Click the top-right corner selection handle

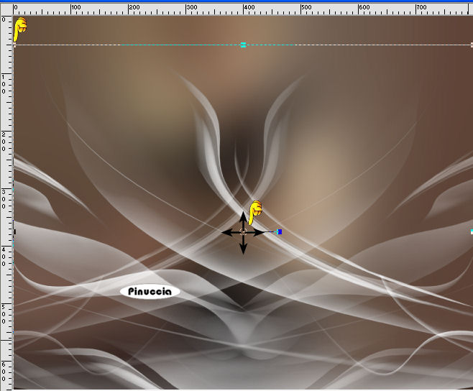coord(472,45)
